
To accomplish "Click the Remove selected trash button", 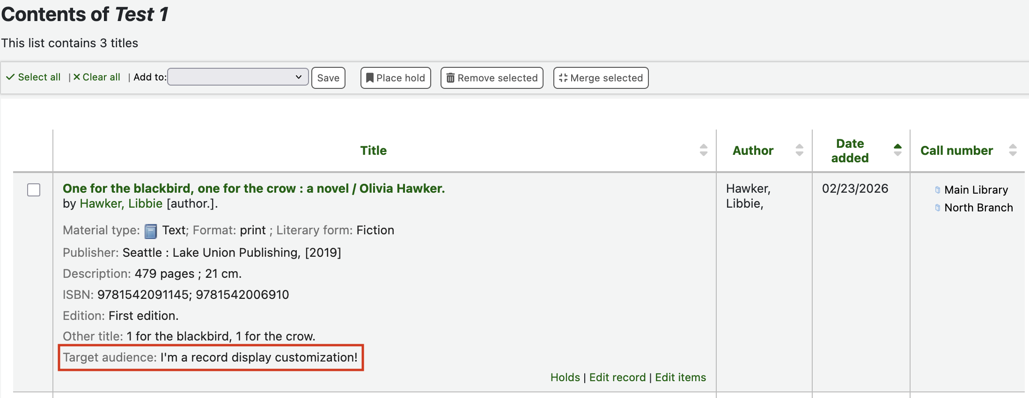I will pyautogui.click(x=492, y=78).
